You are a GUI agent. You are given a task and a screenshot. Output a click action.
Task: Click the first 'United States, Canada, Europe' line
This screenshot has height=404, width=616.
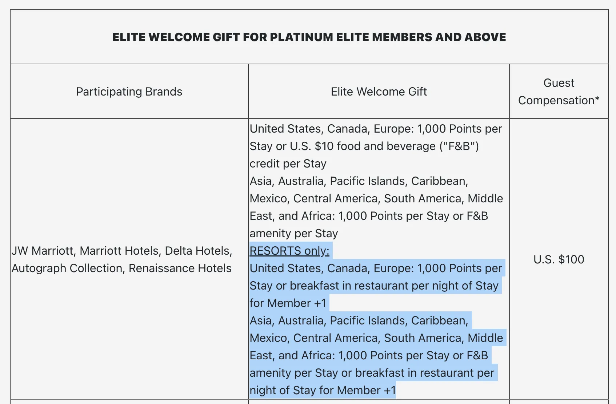pos(376,129)
